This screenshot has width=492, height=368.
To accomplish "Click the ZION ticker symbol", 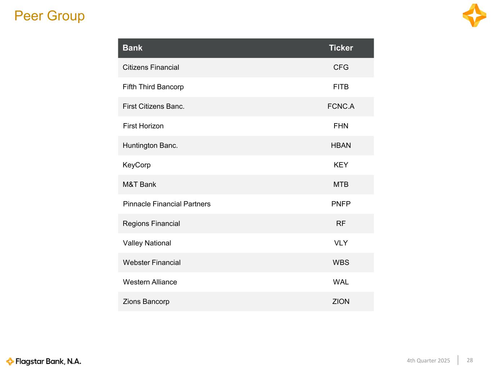I will pyautogui.click(x=341, y=301).
